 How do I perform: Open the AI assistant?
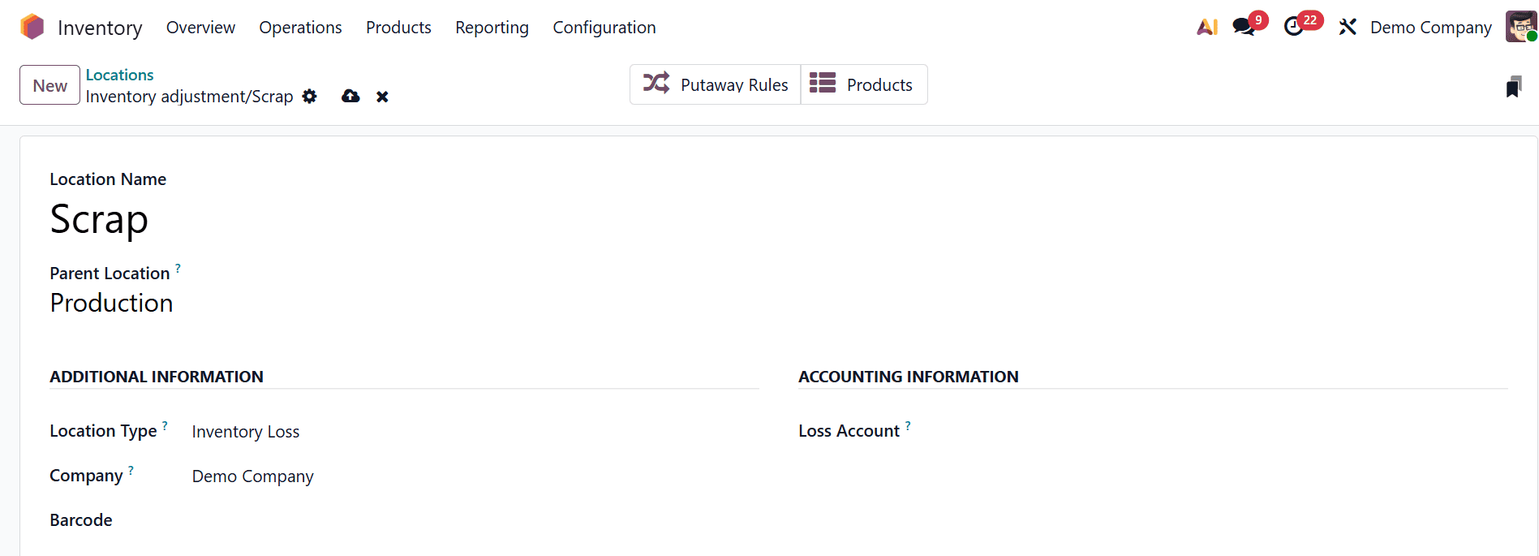coord(1206,27)
